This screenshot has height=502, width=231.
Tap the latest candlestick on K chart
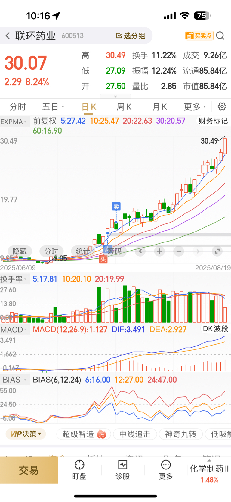click(225, 147)
